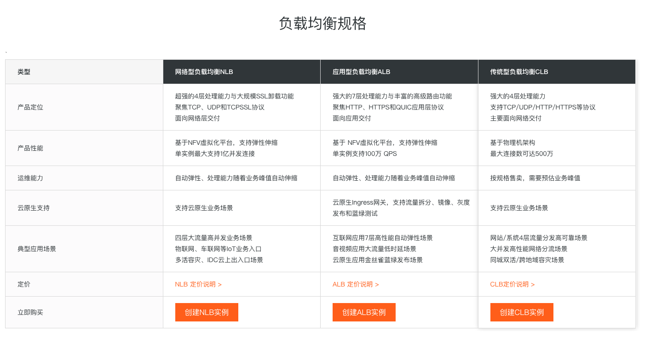Click the 负载均衡规格 page title

click(322, 23)
